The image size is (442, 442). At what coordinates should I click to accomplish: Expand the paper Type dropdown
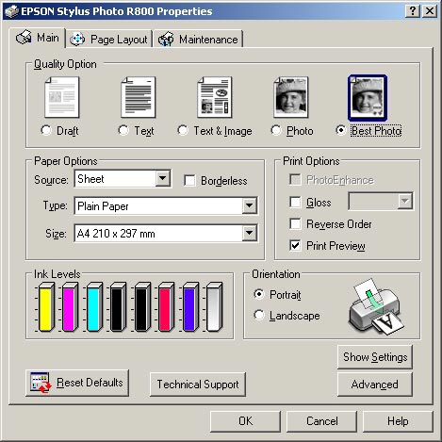250,205
